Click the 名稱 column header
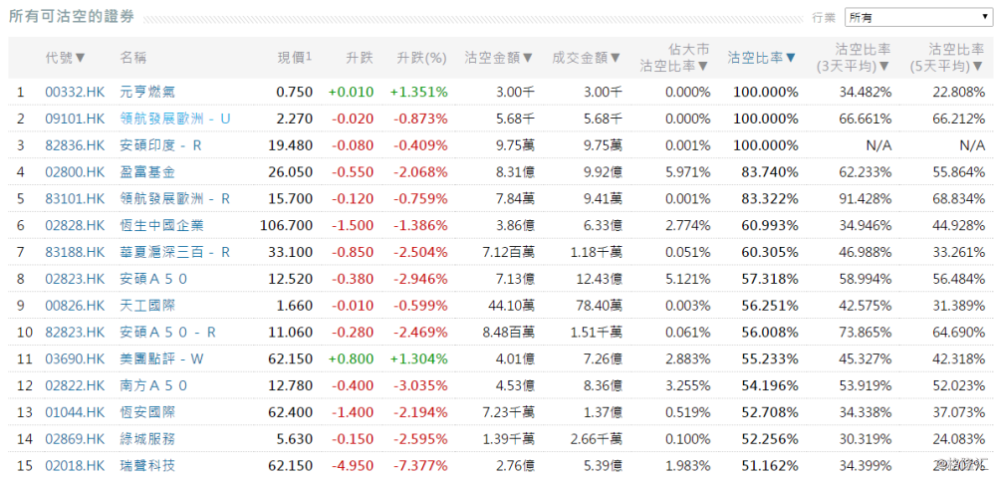 (x=133, y=57)
